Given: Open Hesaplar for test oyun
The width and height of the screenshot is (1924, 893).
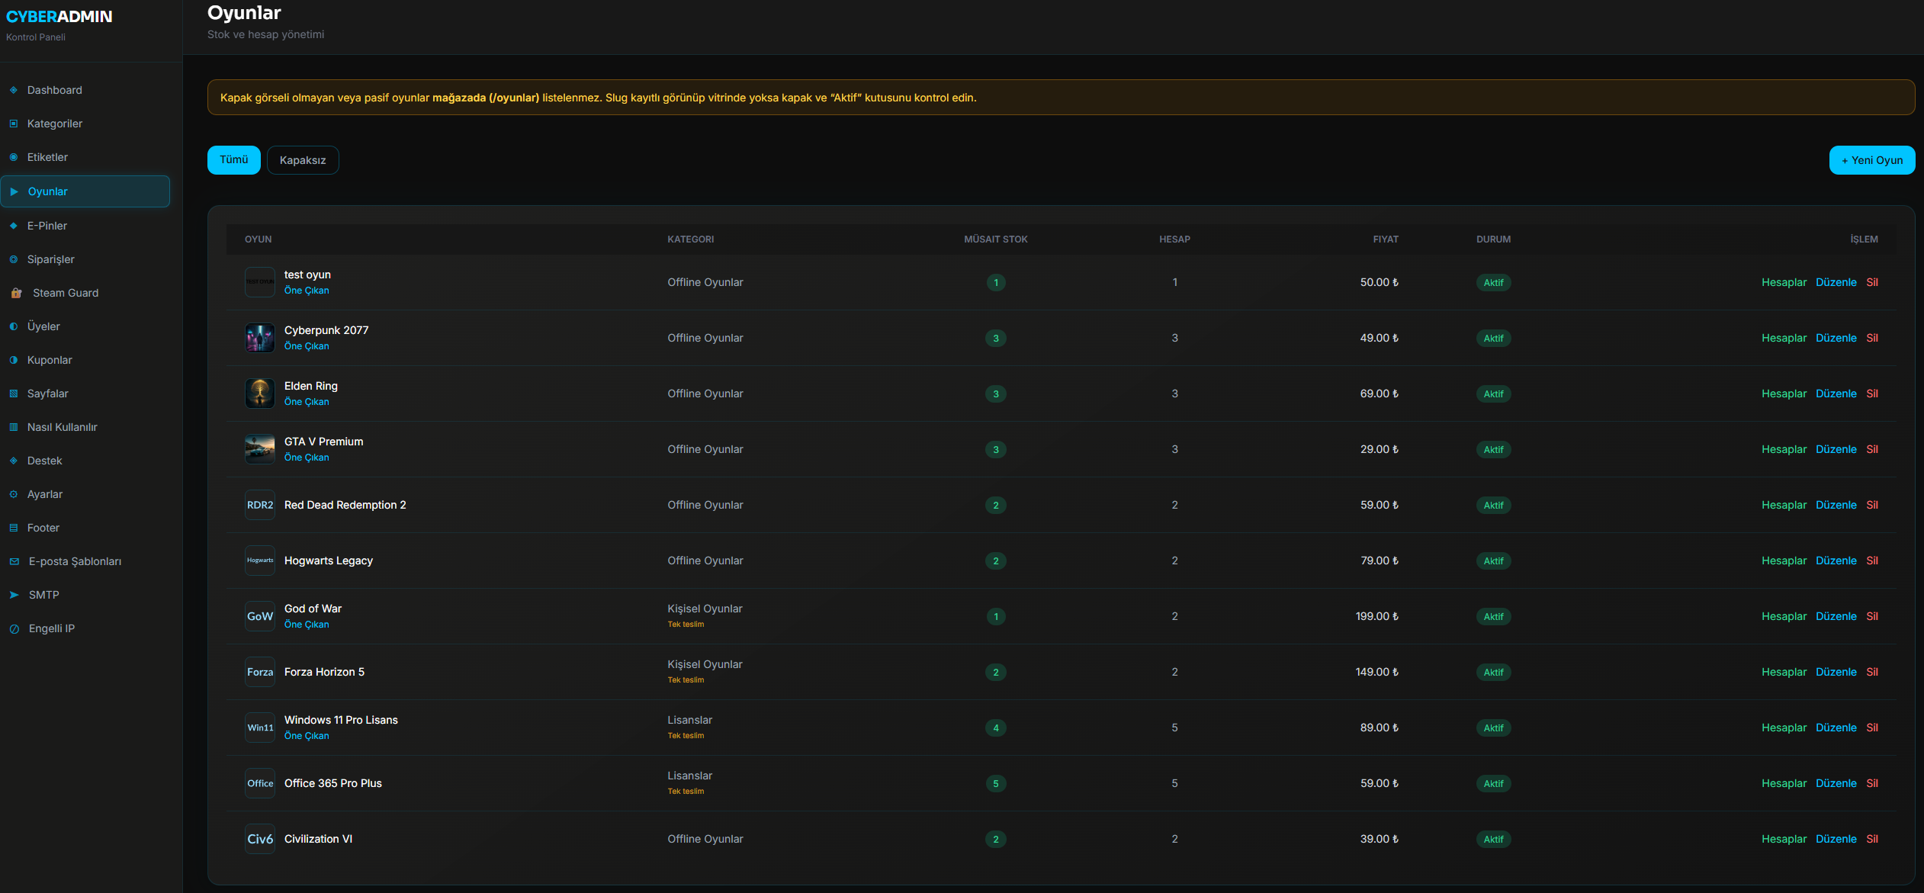Looking at the screenshot, I should click(1784, 282).
